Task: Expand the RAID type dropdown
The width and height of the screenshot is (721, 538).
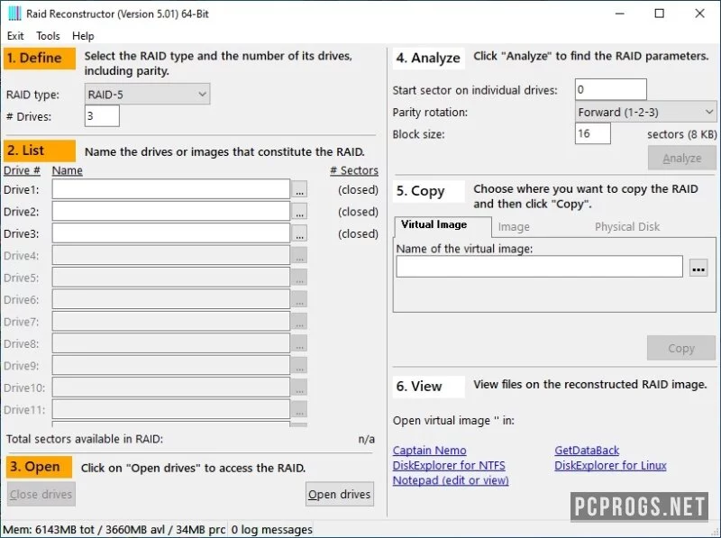Action: (x=147, y=95)
